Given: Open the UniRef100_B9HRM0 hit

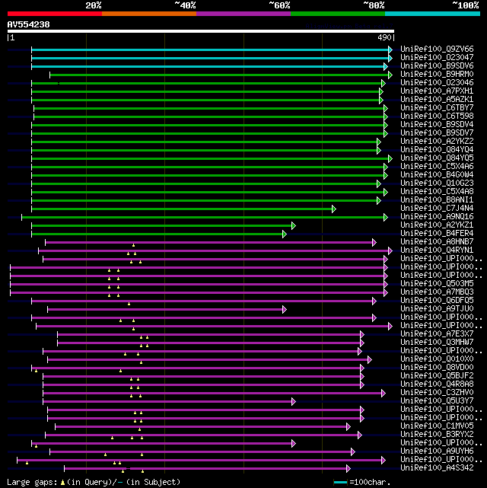Looking at the screenshot, I should coord(437,74).
